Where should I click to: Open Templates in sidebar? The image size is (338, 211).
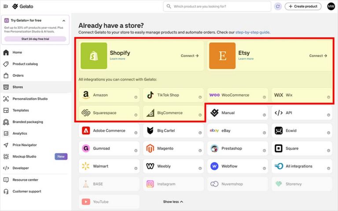(36, 110)
